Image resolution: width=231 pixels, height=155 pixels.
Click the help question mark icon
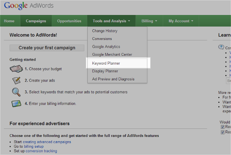221,47
